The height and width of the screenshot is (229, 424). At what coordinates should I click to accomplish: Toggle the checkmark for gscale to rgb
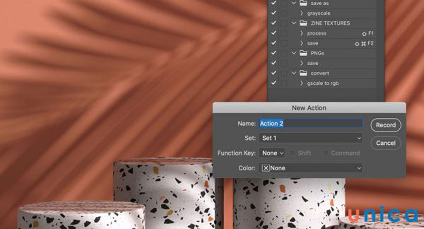point(274,83)
